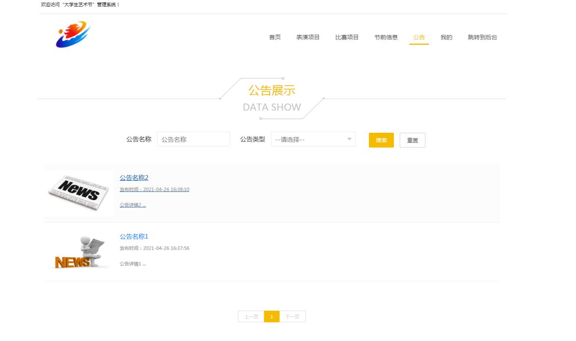Viewport: 576px width, 341px height.
Task: Open the newspaper thumbnail for 公告名称2
Action: point(79,193)
